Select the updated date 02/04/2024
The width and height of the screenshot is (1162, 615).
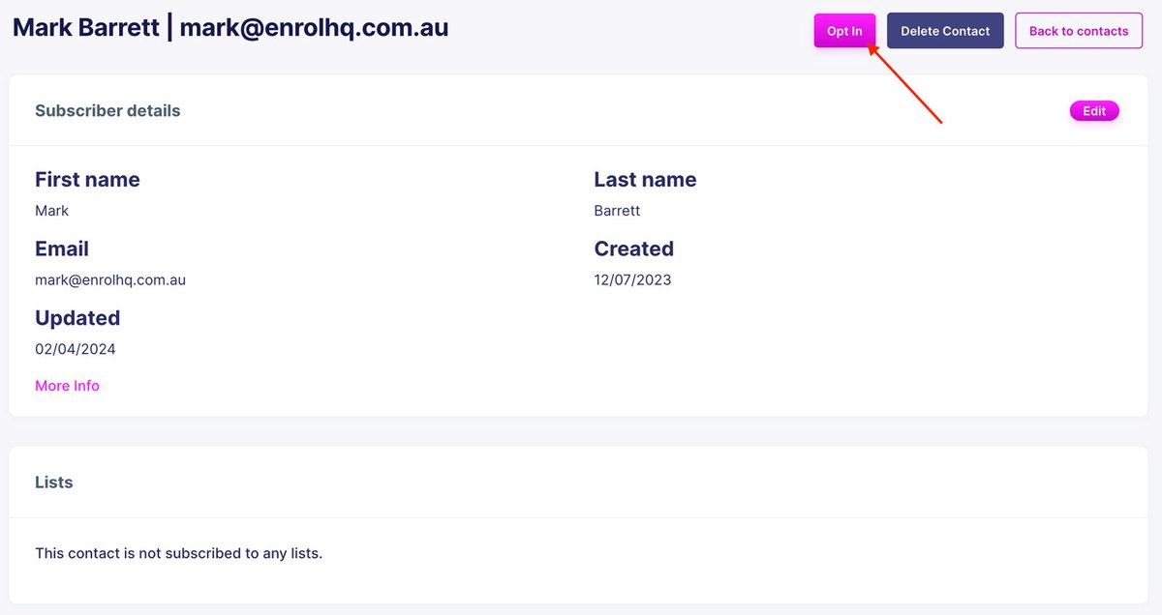75,349
